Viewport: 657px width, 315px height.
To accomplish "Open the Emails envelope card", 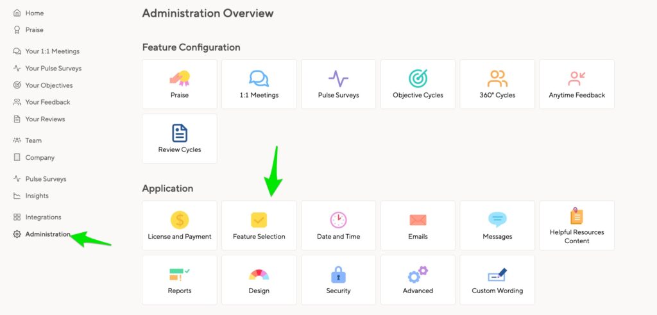I will [x=418, y=225].
